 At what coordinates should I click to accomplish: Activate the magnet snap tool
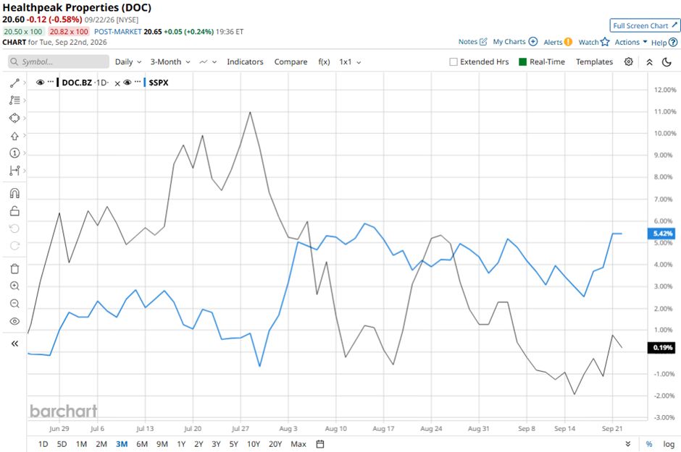tap(14, 193)
